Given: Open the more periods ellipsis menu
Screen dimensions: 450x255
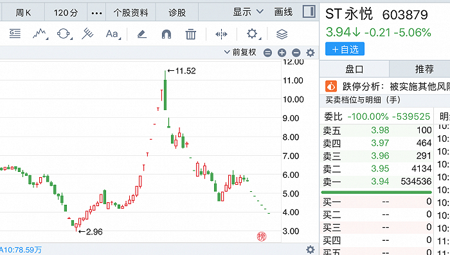Looking at the screenshot, I should (96, 13).
